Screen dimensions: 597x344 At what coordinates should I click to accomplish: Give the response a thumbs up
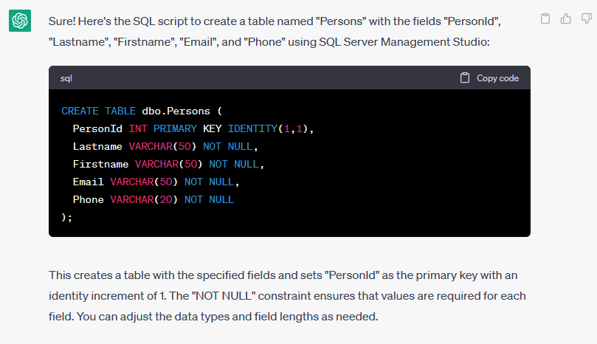566,18
